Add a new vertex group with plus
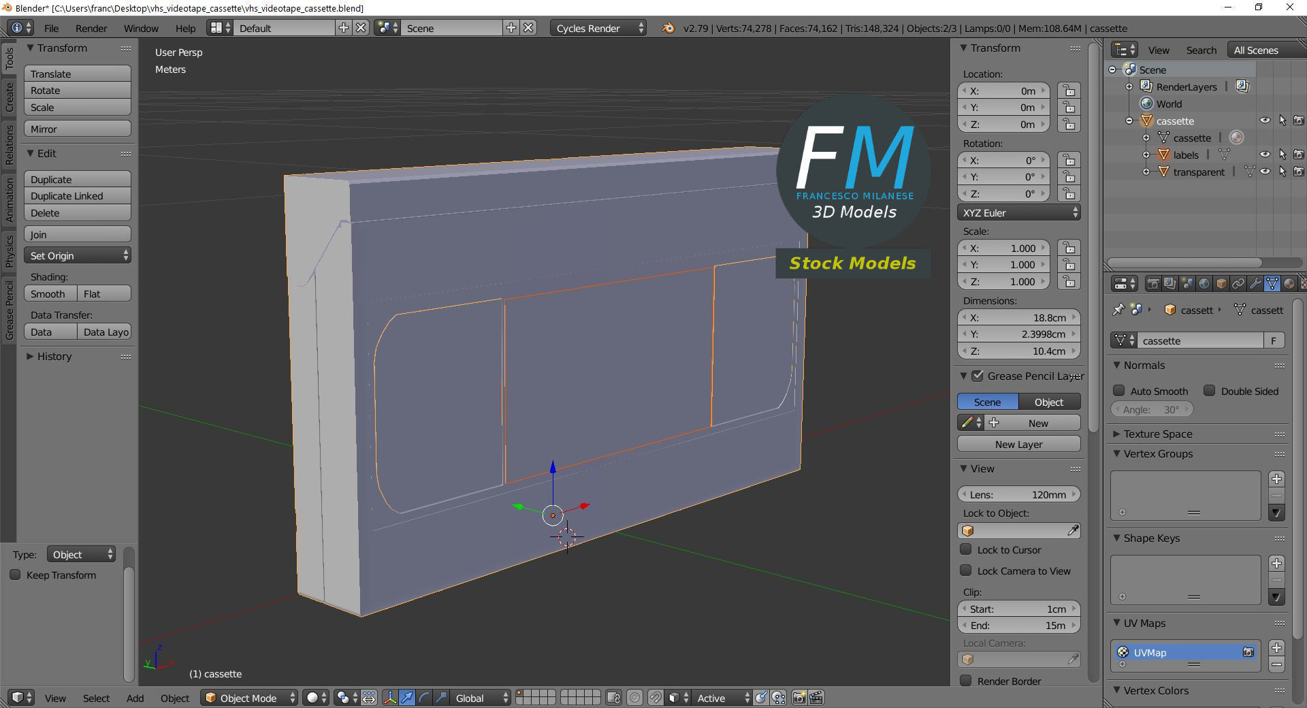Viewport: 1307px width, 708px height. [1277, 479]
